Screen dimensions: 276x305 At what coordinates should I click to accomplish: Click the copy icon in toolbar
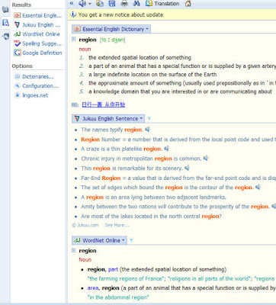pyautogui.click(x=100, y=4)
